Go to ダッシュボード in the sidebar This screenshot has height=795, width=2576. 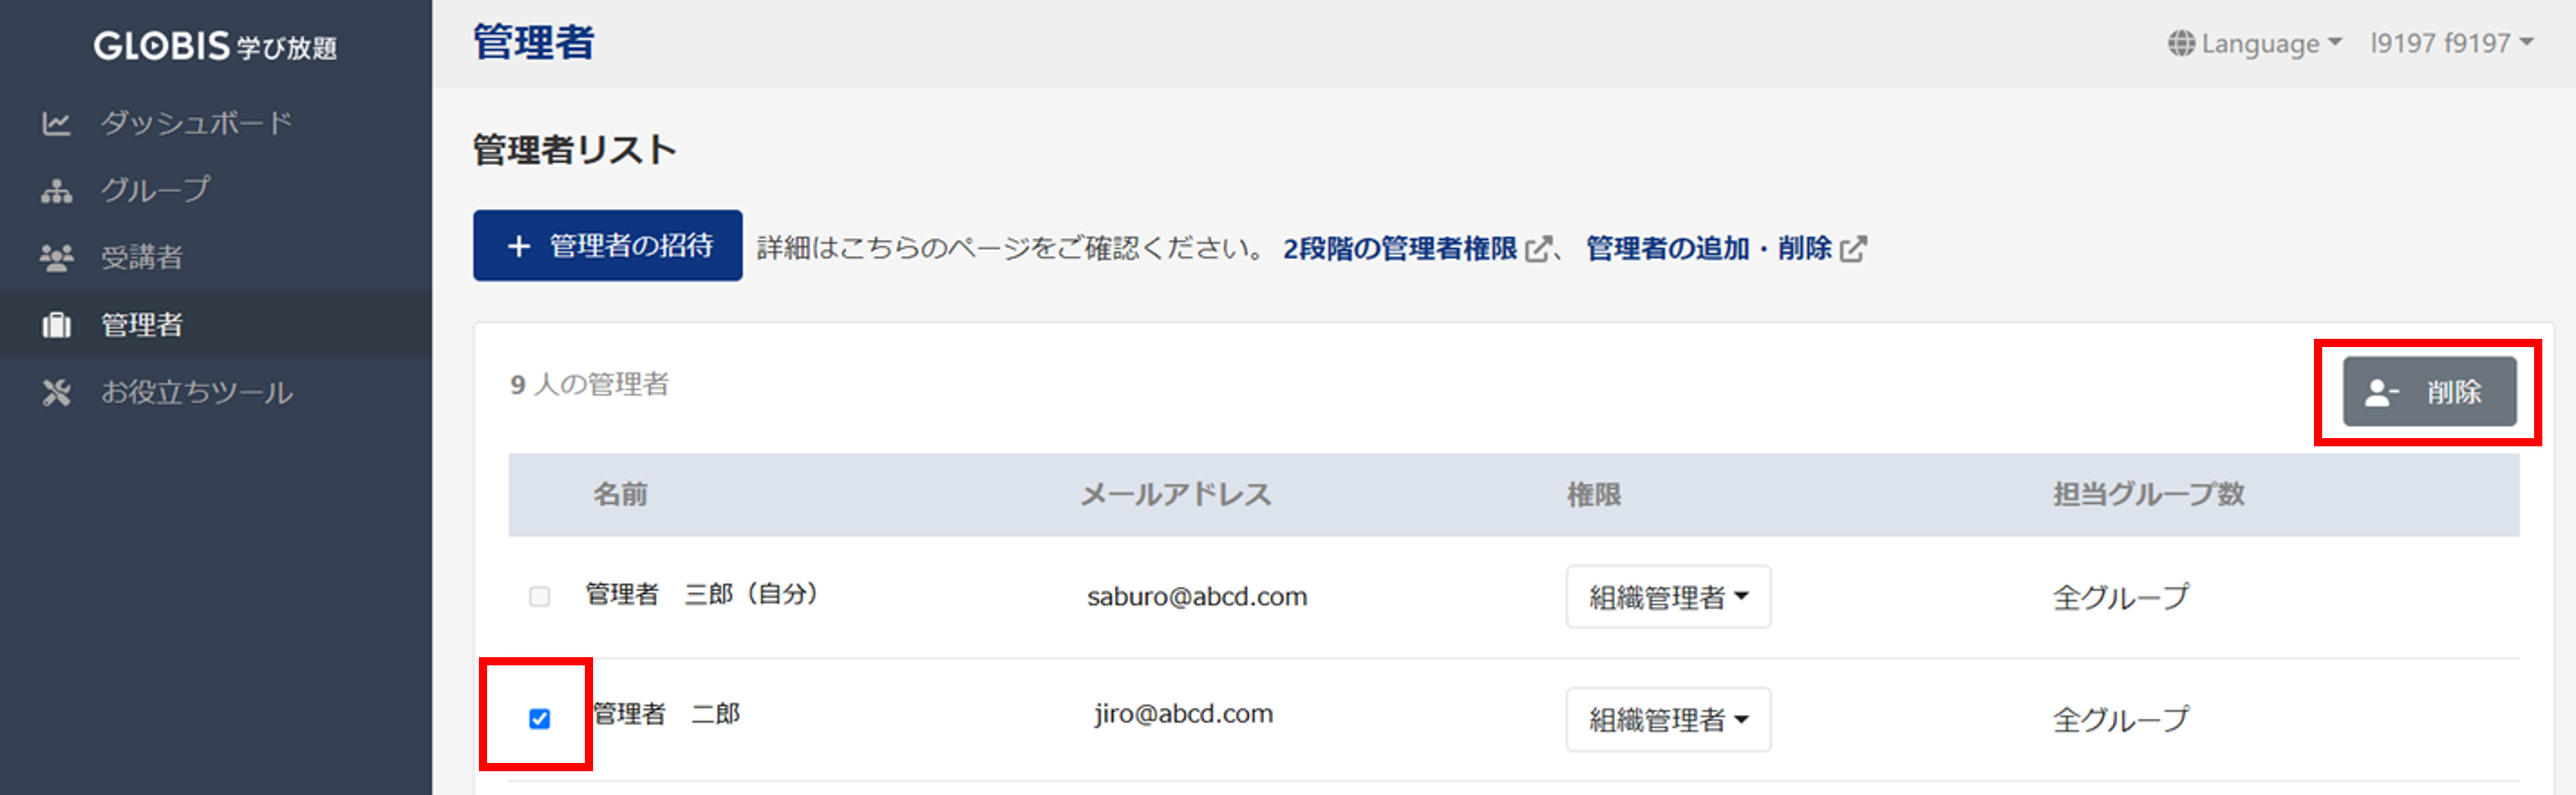(x=196, y=124)
